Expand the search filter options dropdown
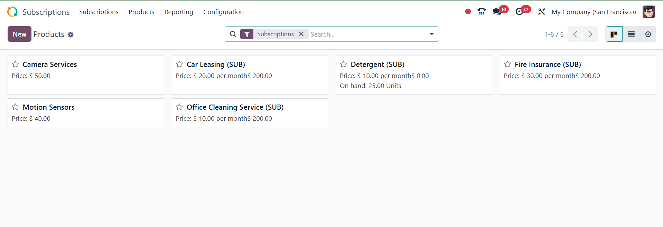This screenshot has width=663, height=227. [432, 34]
